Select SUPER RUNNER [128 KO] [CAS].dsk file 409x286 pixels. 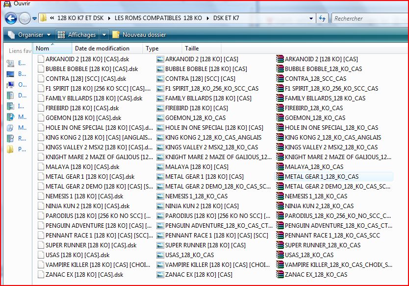[x=87, y=245]
